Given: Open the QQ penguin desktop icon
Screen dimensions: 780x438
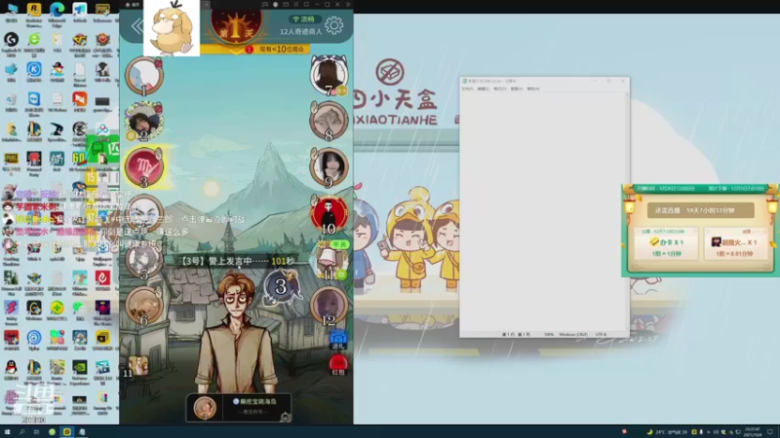Looking at the screenshot, I should (11, 370).
